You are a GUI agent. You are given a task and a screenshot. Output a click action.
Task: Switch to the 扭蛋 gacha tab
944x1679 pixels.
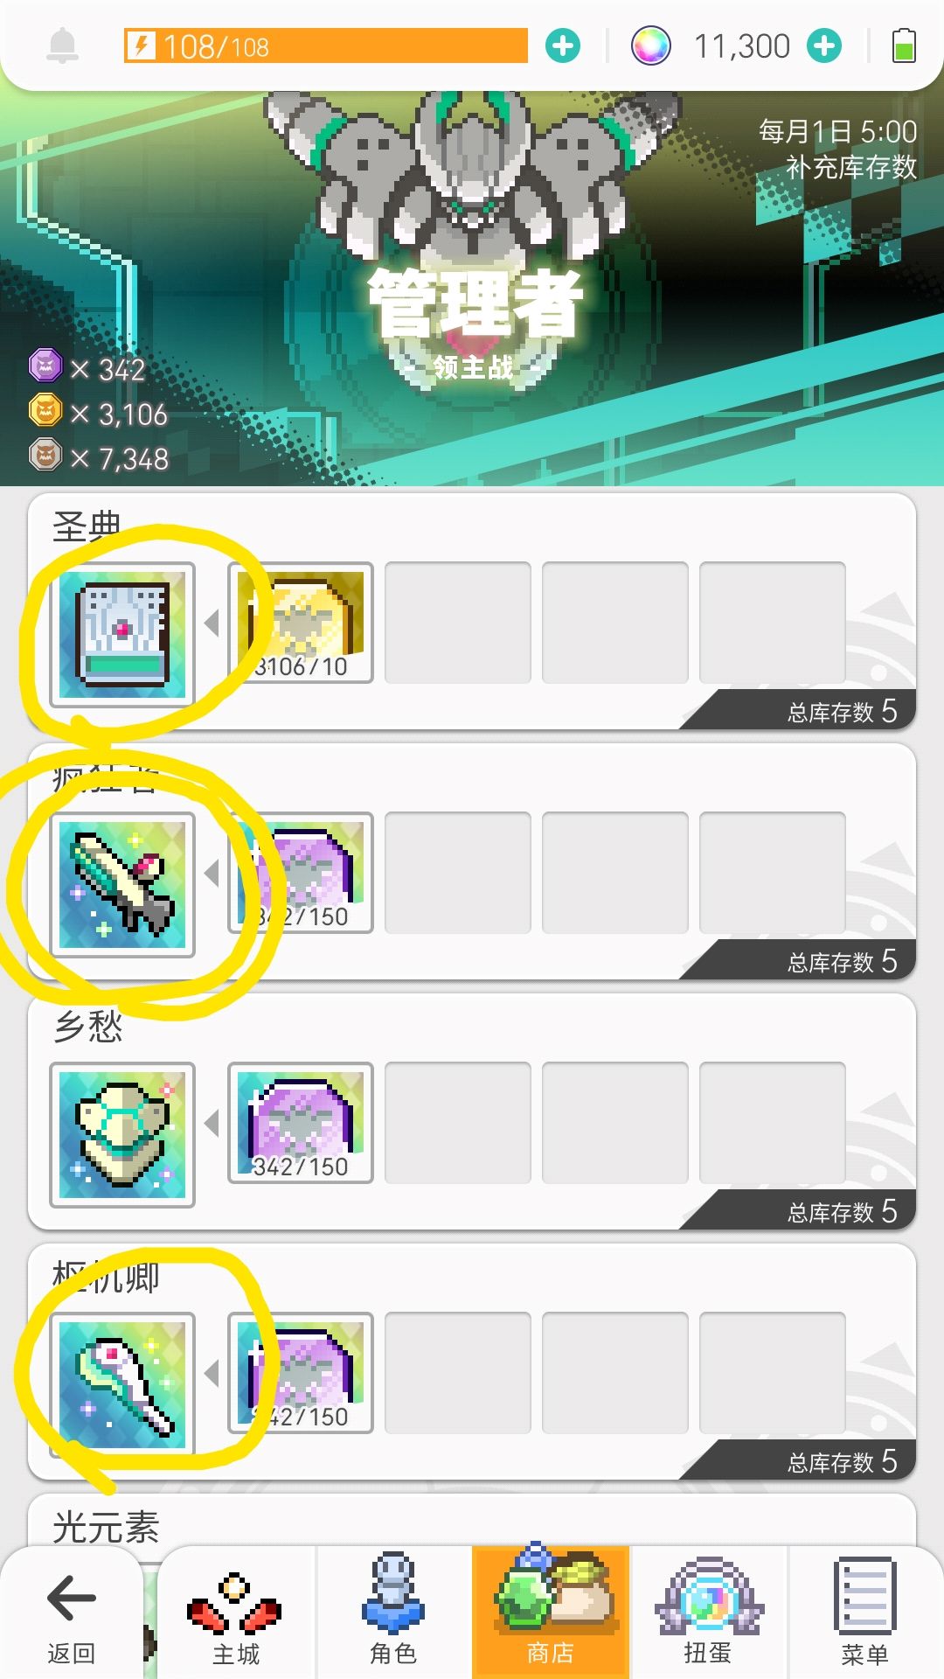point(708,1612)
